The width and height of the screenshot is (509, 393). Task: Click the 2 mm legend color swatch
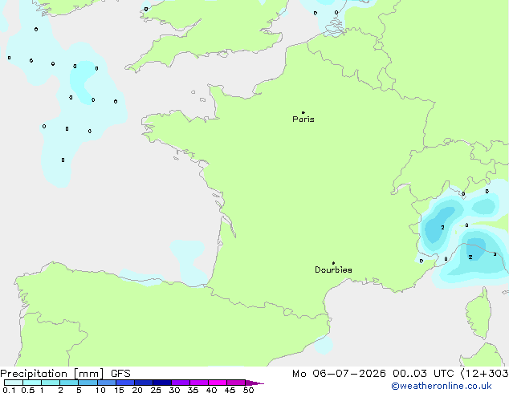pyautogui.click(x=69, y=383)
